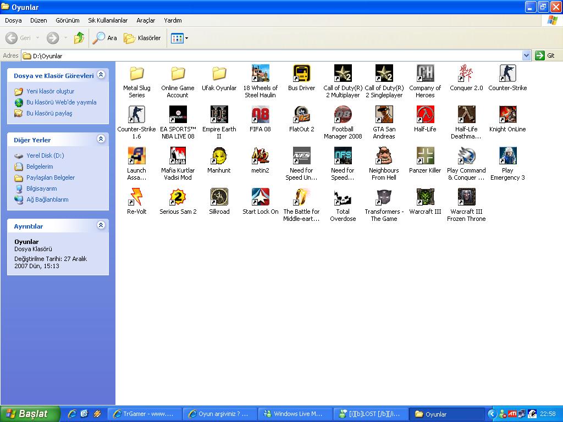Open the Geri button history dropdown
This screenshot has height=422, width=563.
point(37,38)
